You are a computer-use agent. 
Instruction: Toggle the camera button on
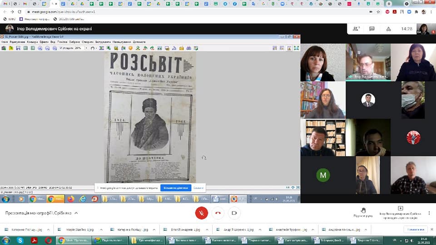tap(234, 213)
